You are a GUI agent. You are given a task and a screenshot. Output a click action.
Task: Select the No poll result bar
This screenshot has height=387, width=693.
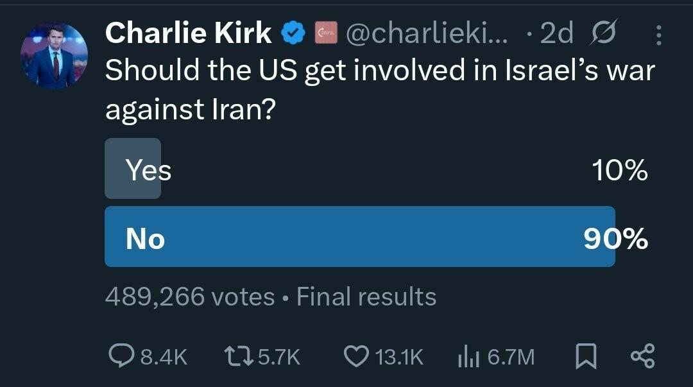click(x=377, y=237)
